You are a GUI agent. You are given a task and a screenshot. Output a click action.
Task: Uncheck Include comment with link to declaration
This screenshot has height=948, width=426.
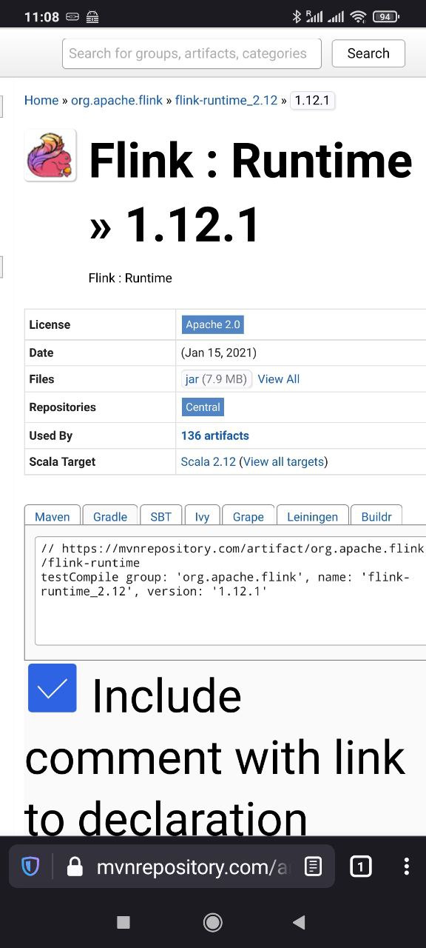[53, 688]
